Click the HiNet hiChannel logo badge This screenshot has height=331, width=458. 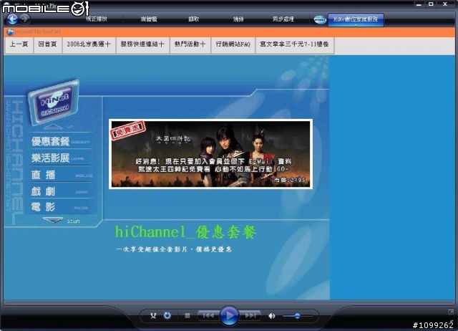point(54,102)
